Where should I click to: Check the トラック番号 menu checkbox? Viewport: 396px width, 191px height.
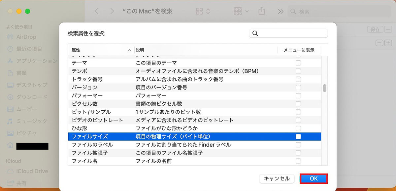tap(298, 79)
